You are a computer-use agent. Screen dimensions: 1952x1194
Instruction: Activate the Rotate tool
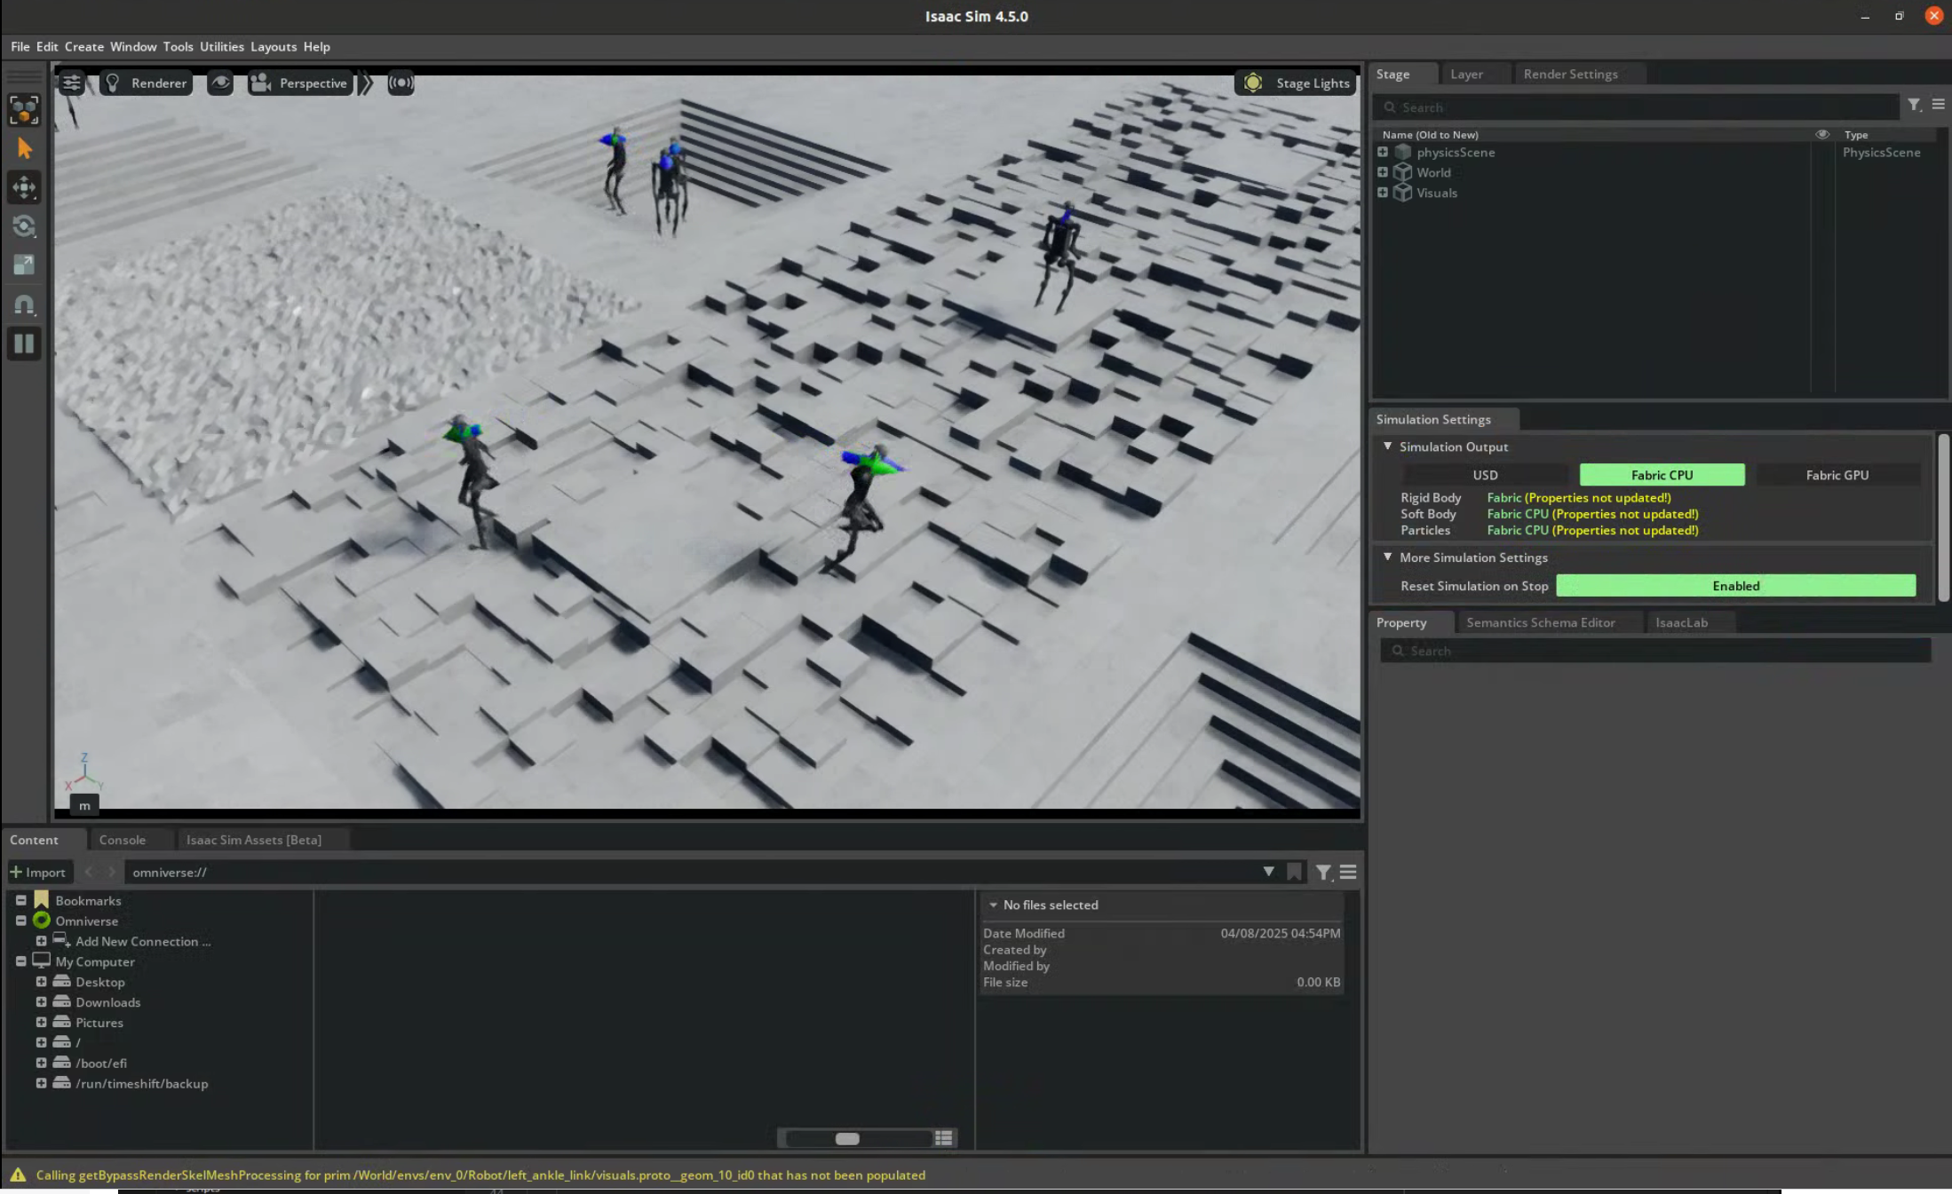click(x=24, y=226)
